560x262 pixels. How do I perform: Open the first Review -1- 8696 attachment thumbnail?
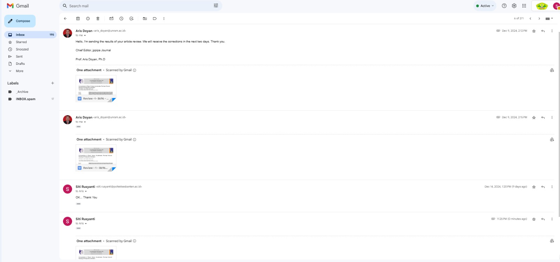pyautogui.click(x=96, y=88)
